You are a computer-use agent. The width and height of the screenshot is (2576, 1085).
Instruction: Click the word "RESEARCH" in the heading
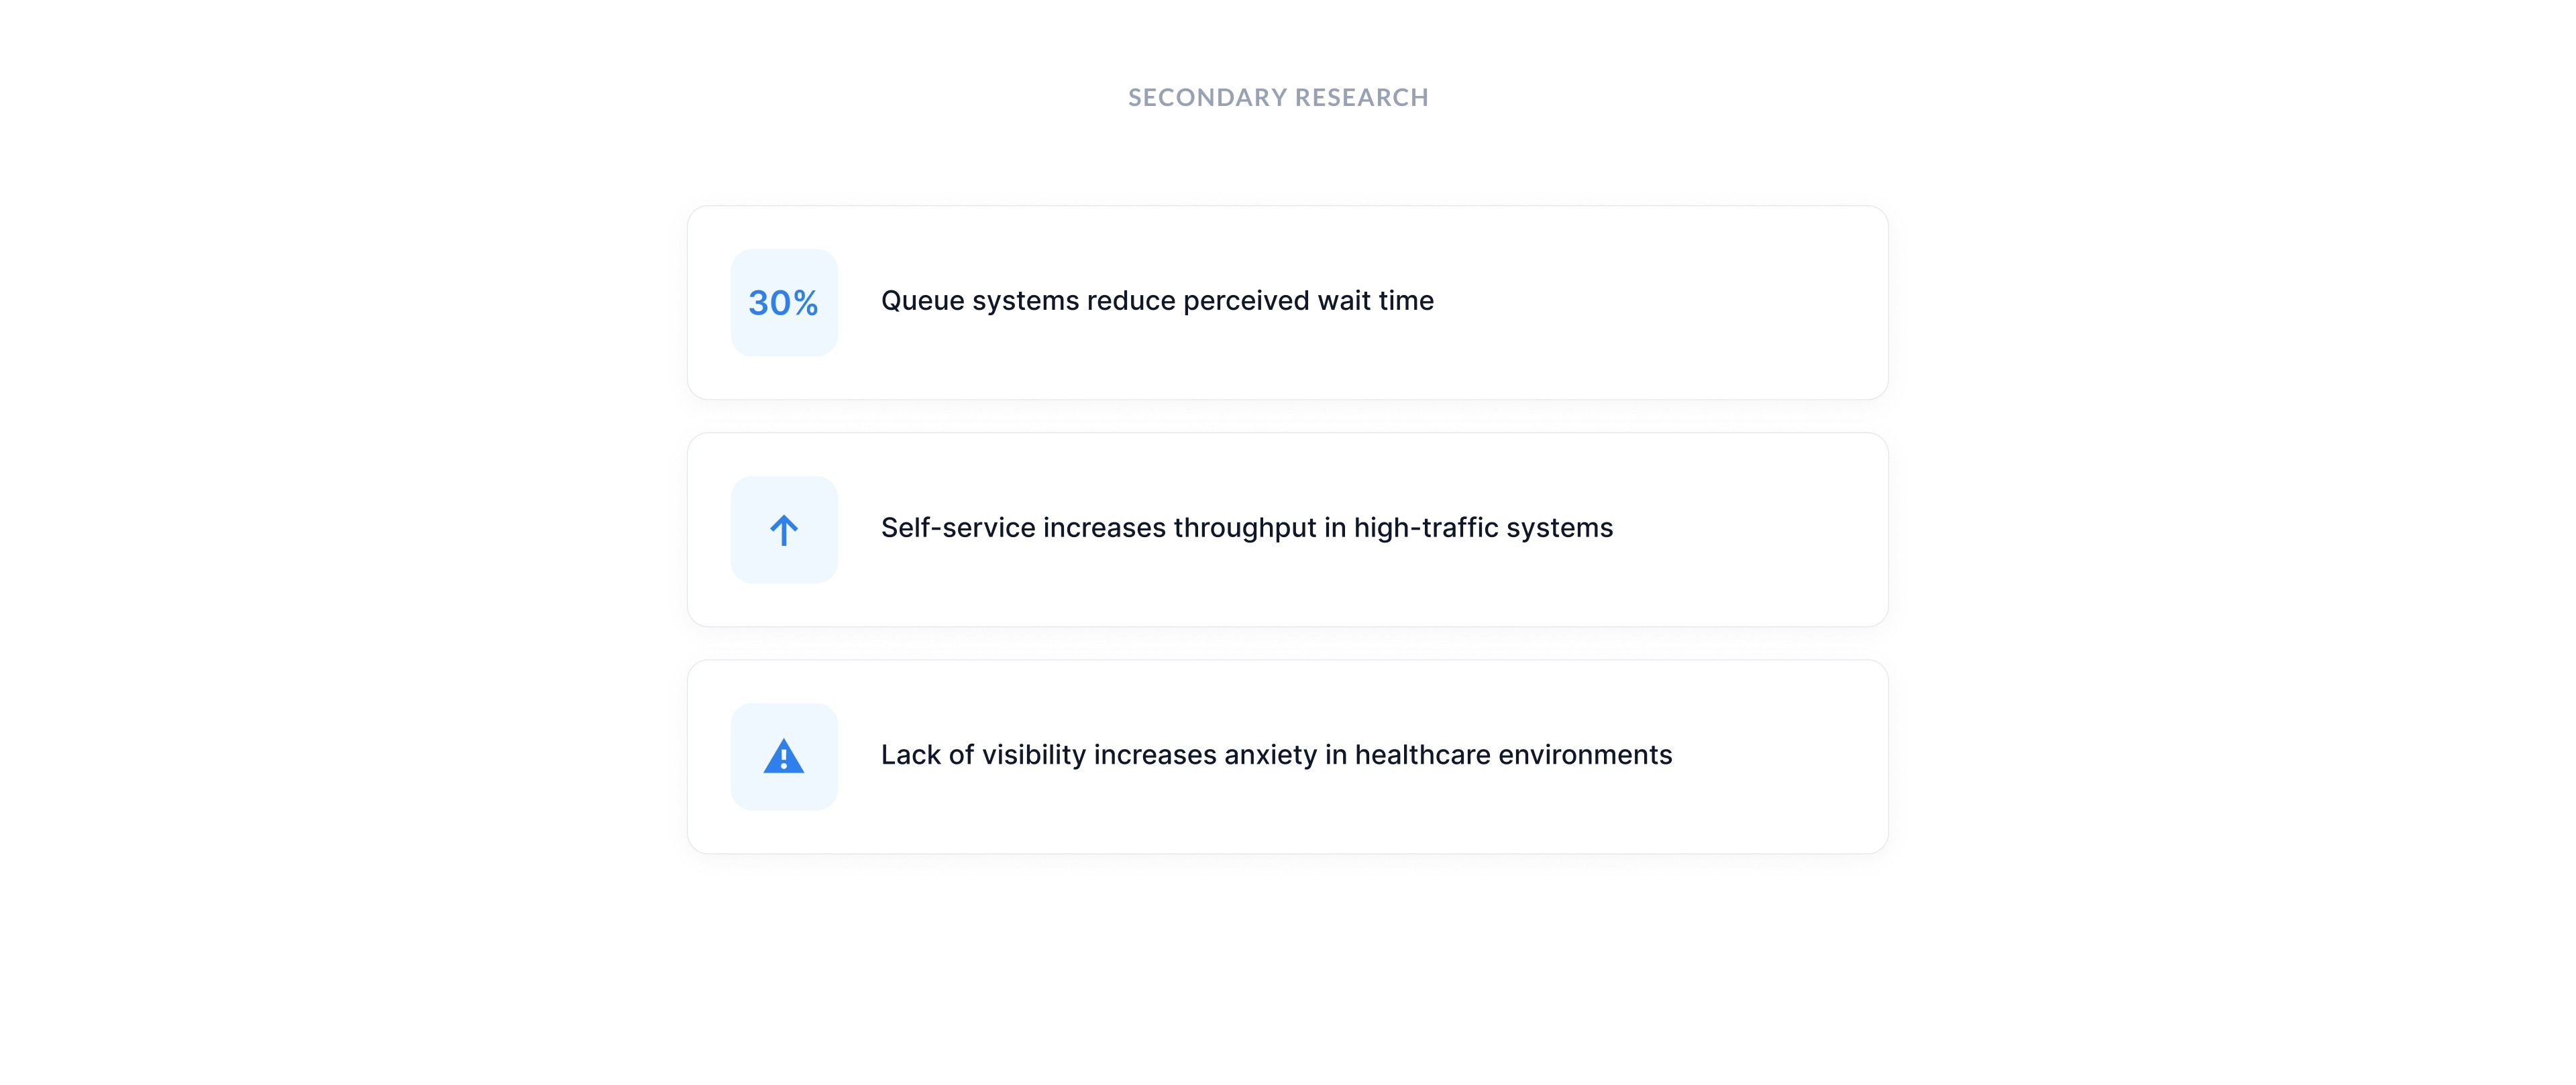point(1362,97)
